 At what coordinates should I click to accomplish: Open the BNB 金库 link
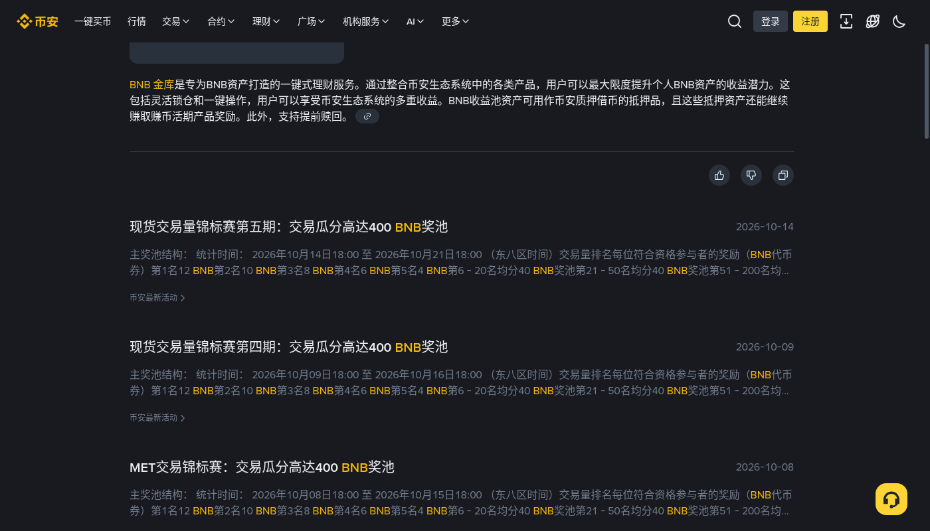tap(152, 85)
